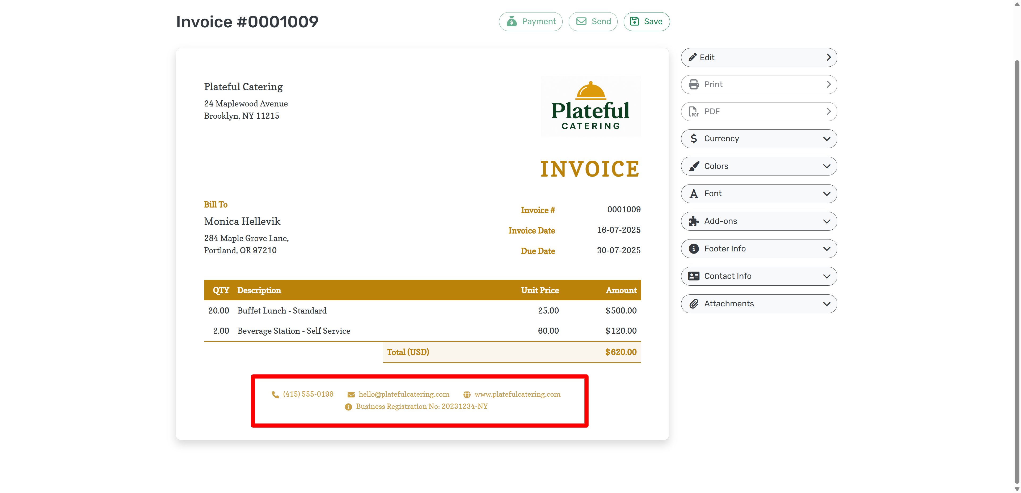The width and height of the screenshot is (1021, 493).
Task: Open the Print menu item
Action: (759, 84)
